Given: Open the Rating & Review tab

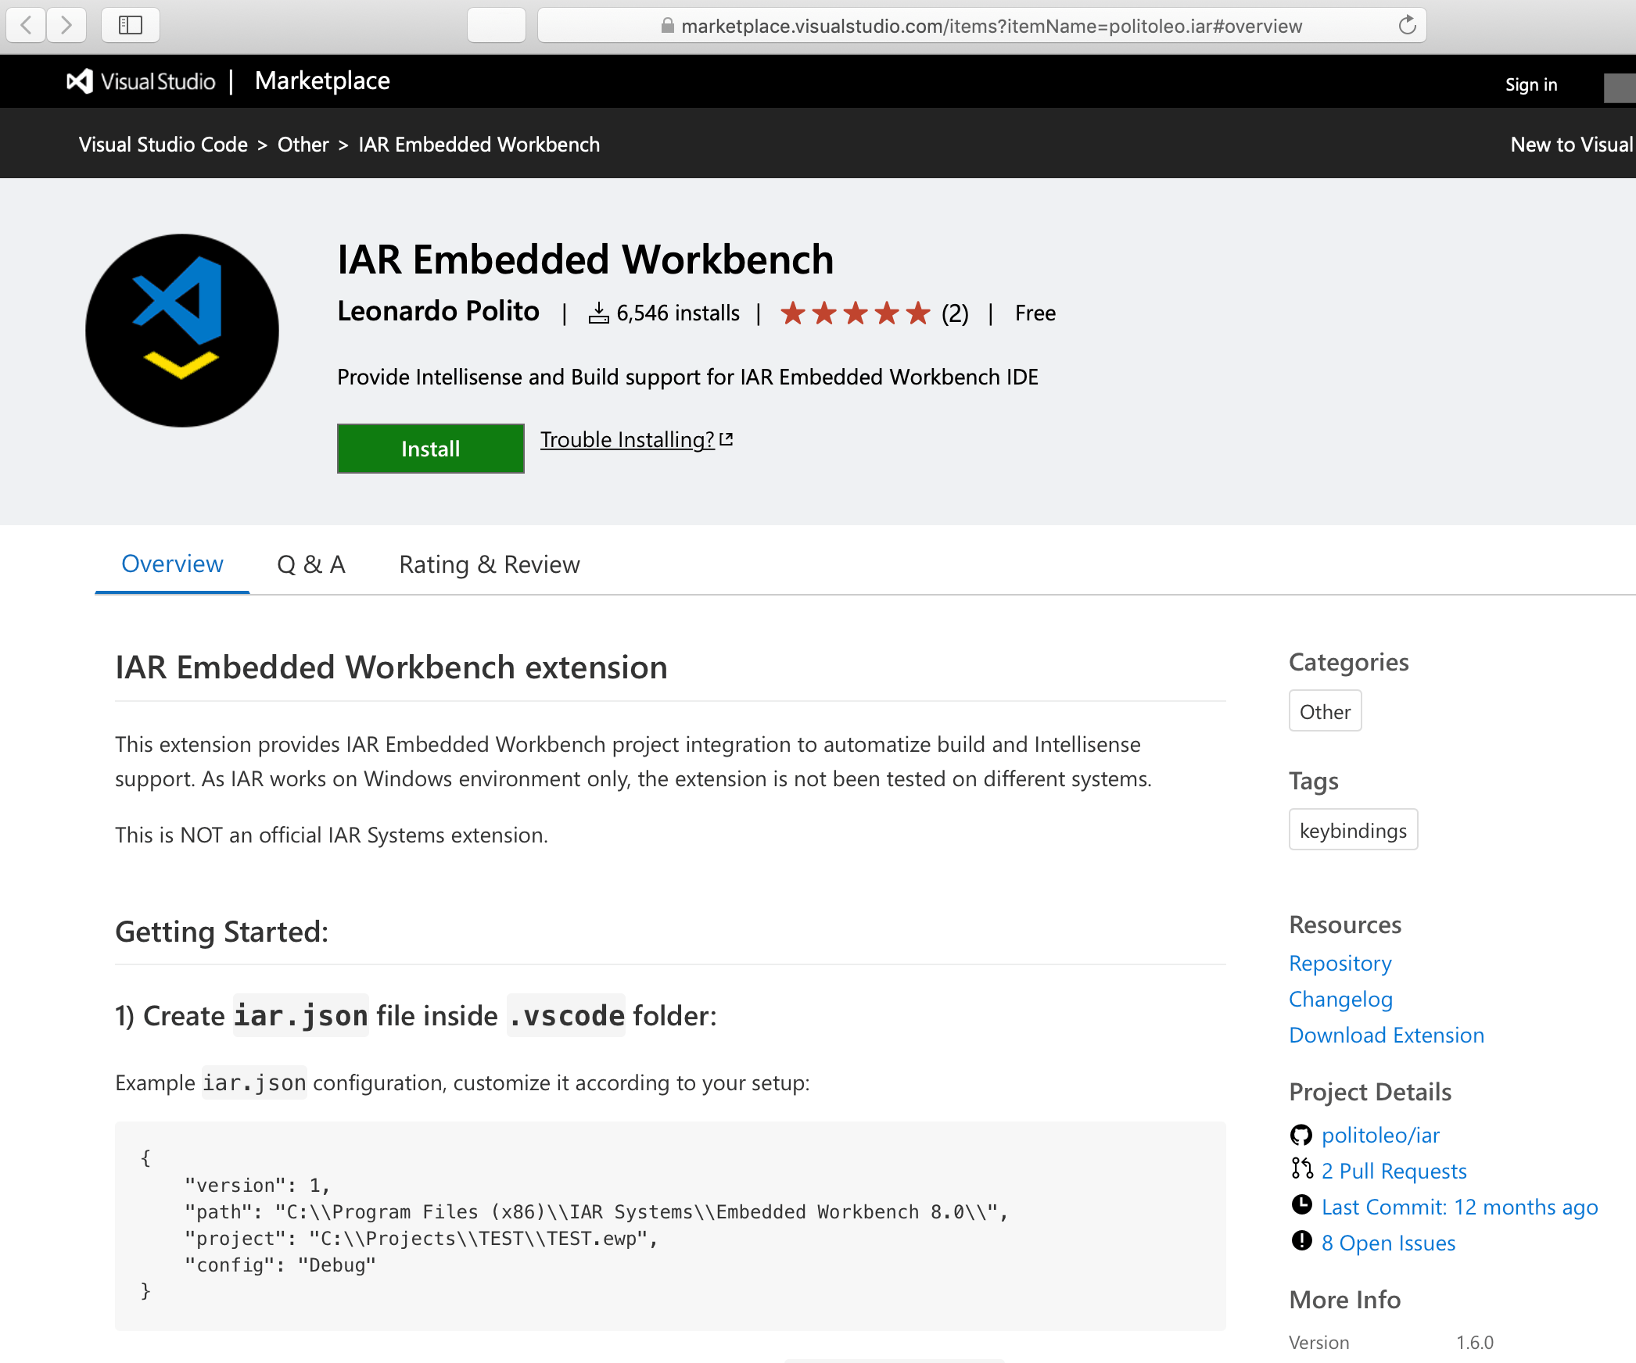Looking at the screenshot, I should pyautogui.click(x=490, y=564).
